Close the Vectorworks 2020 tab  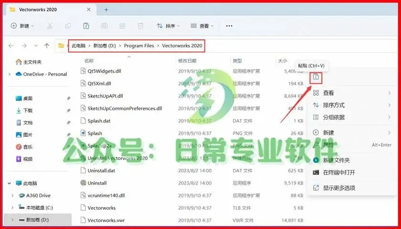(89, 10)
